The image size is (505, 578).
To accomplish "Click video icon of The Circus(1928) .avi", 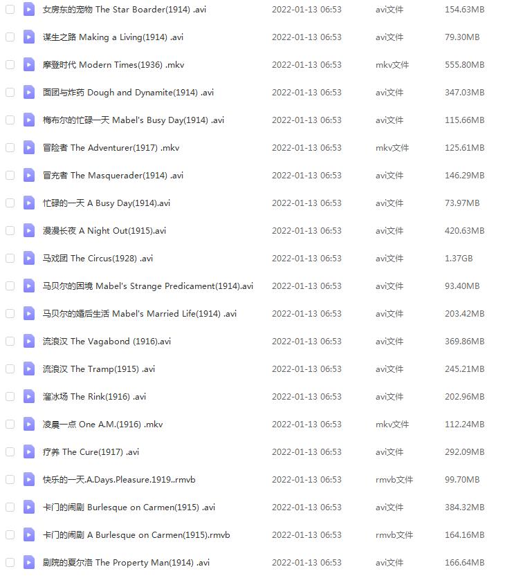I will (x=29, y=259).
